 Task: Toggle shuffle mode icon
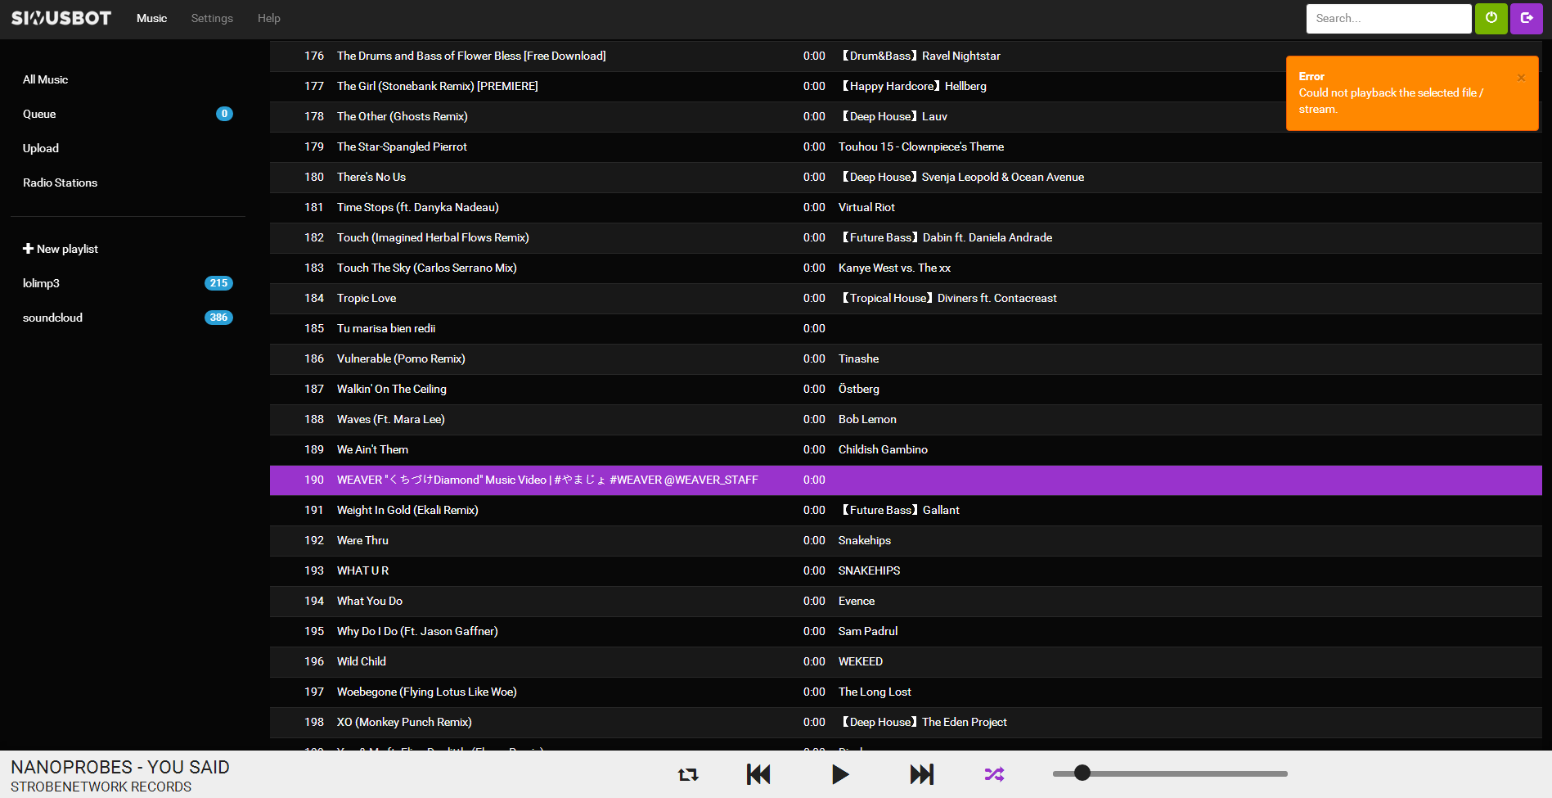tap(994, 774)
